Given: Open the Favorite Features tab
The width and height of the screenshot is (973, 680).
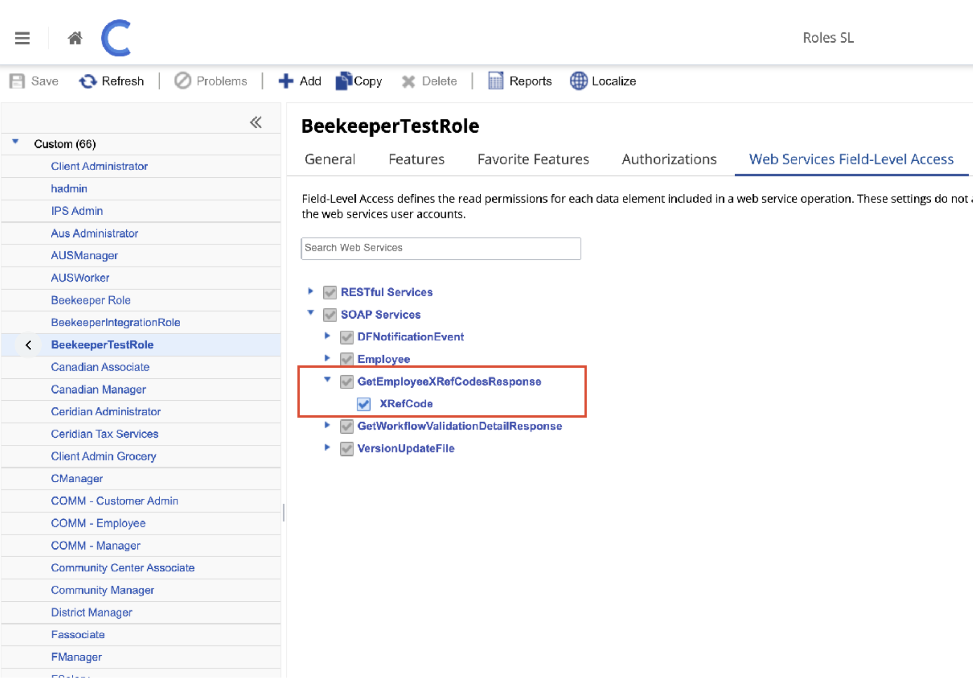Looking at the screenshot, I should pos(533,159).
